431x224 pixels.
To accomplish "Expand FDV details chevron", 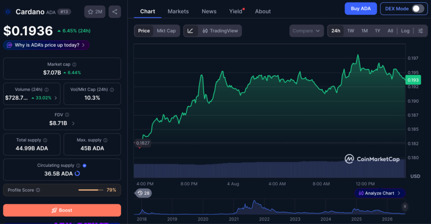I will pos(73,123).
